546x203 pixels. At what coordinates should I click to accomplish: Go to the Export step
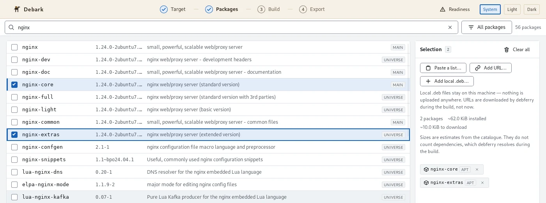pos(312,9)
